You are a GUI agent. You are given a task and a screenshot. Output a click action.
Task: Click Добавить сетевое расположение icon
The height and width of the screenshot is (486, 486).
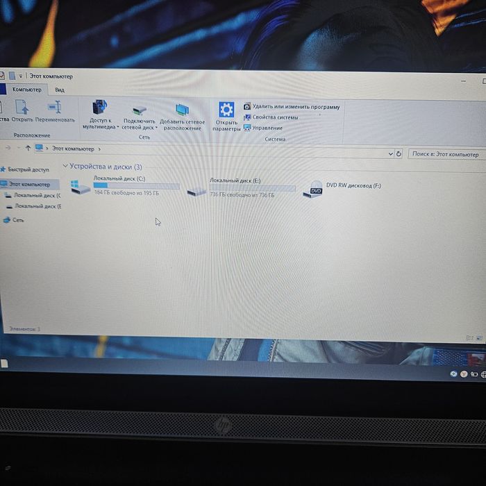(x=182, y=117)
